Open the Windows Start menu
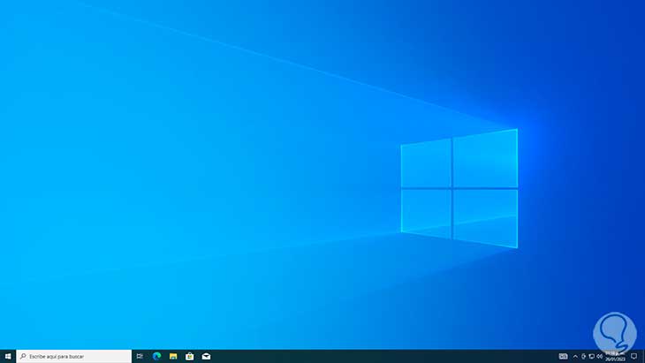 8,356
